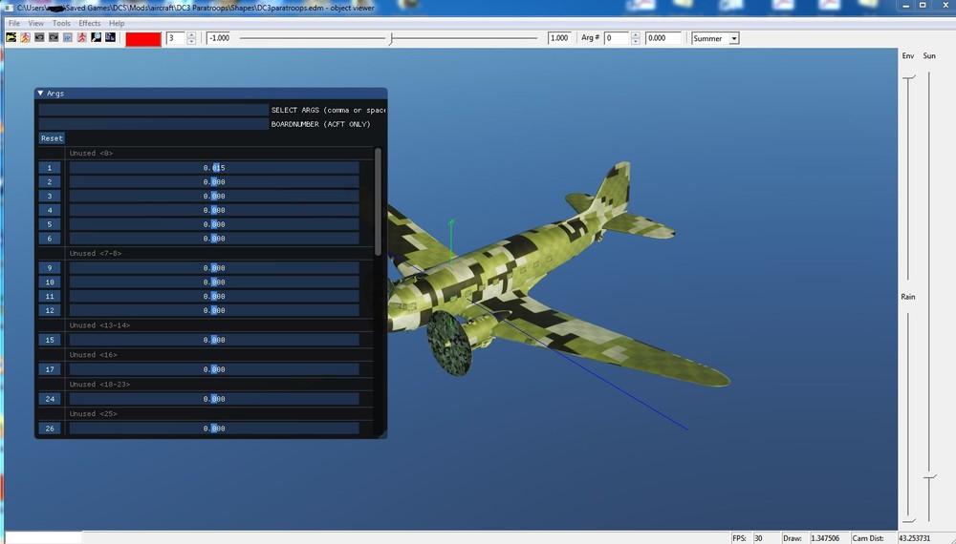The image size is (956, 544).
Task: Click the red running-figure toolbar icon
Action: pyautogui.click(x=81, y=38)
